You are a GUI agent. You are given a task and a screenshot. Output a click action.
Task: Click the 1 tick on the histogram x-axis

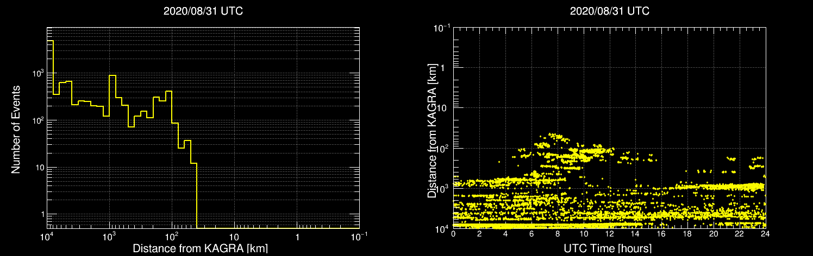pyautogui.click(x=297, y=237)
